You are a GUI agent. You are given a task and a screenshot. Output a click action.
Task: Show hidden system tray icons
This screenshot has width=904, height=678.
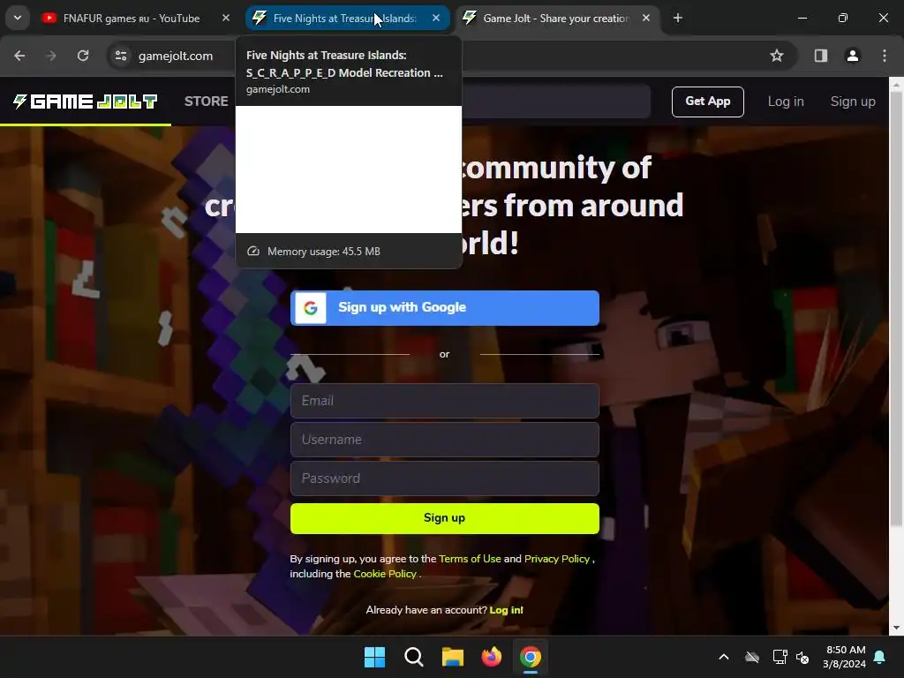tap(724, 657)
